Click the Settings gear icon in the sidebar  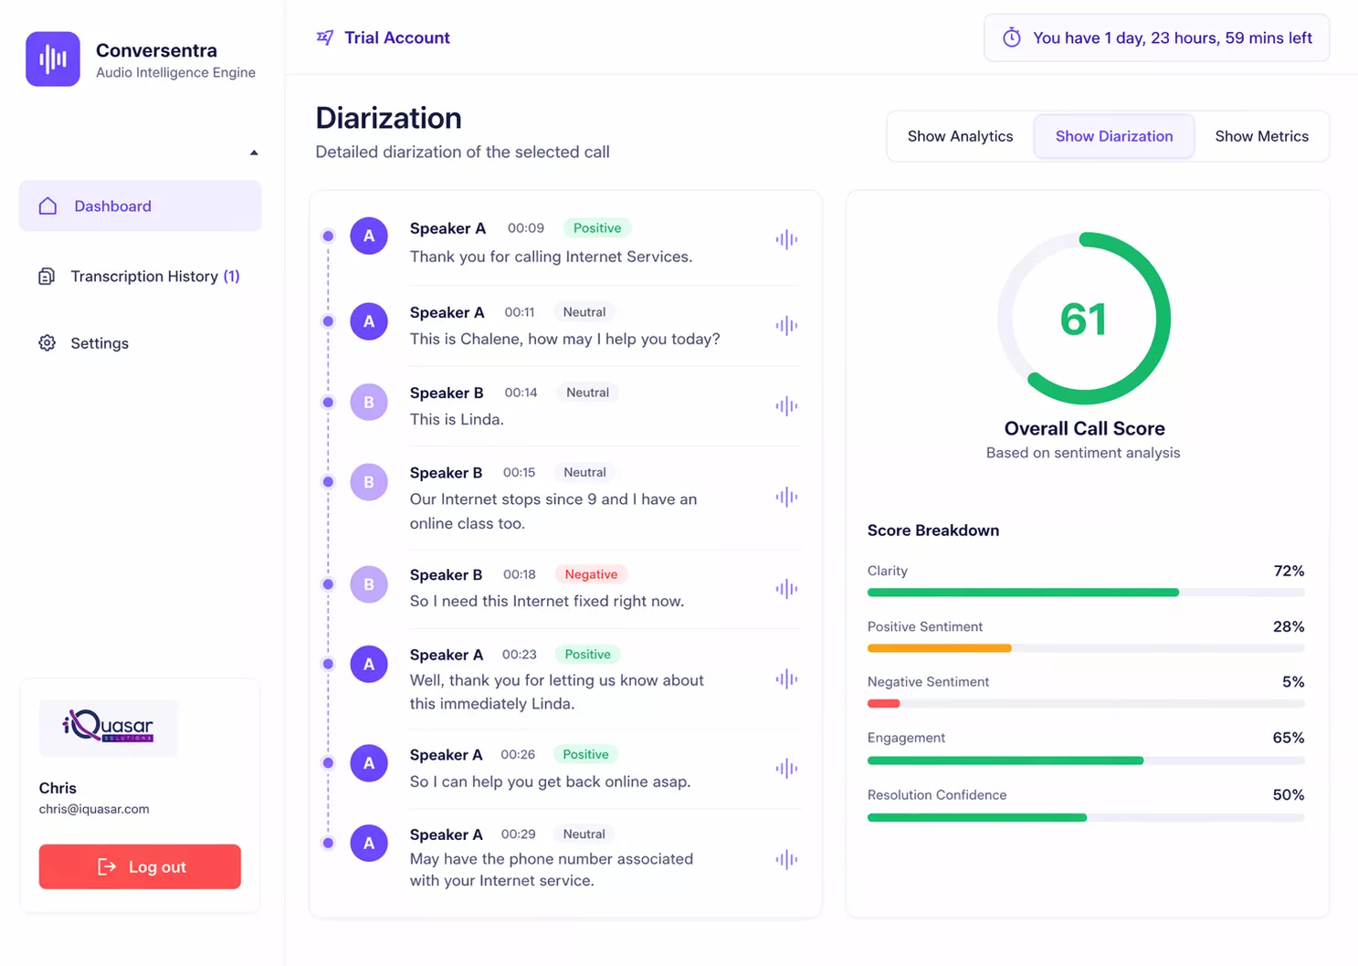[x=47, y=343]
